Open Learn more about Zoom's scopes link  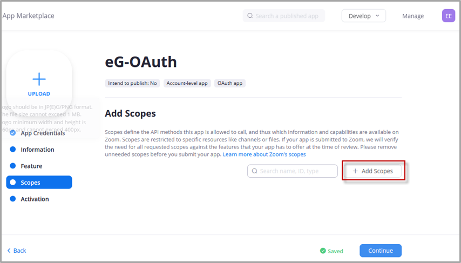[264, 154]
